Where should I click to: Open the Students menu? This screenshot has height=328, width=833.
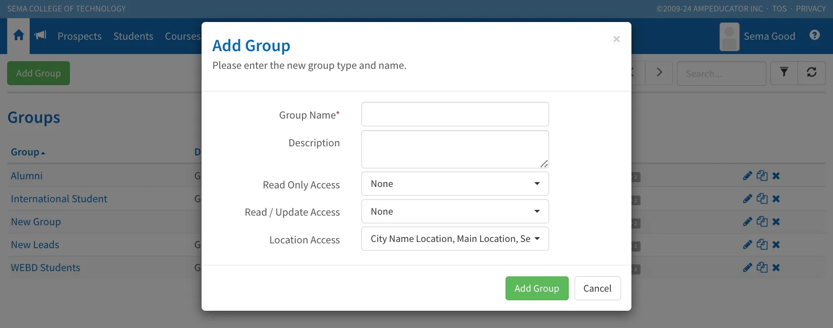coord(133,36)
